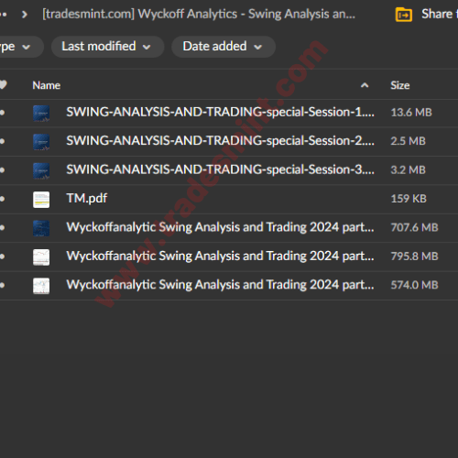Open the Date added filter dropdown
This screenshot has width=458, height=458.
(224, 47)
